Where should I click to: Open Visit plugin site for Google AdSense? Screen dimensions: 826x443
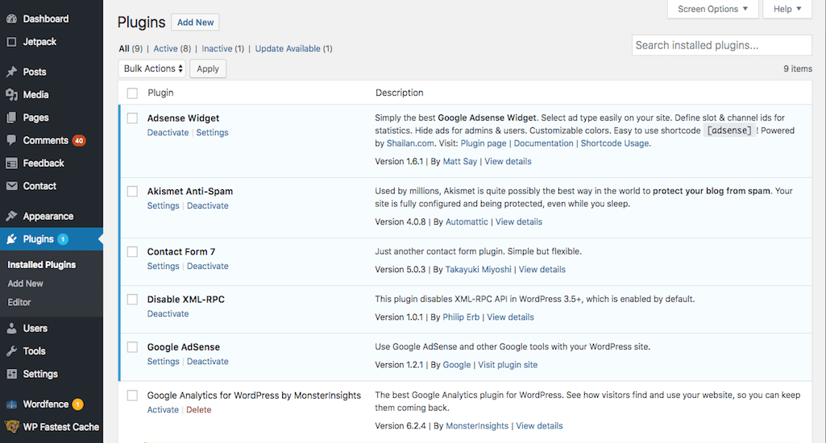[x=508, y=365]
